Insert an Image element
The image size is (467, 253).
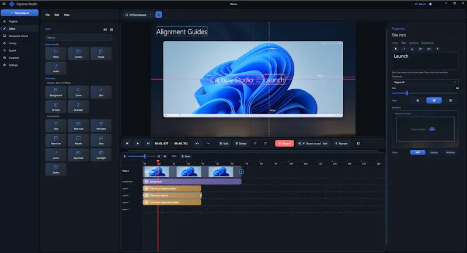click(101, 54)
